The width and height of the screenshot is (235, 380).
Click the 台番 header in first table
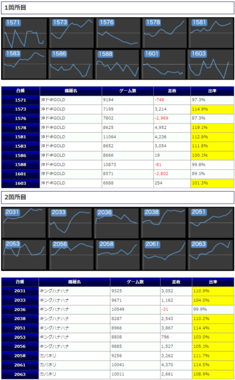[21, 91]
